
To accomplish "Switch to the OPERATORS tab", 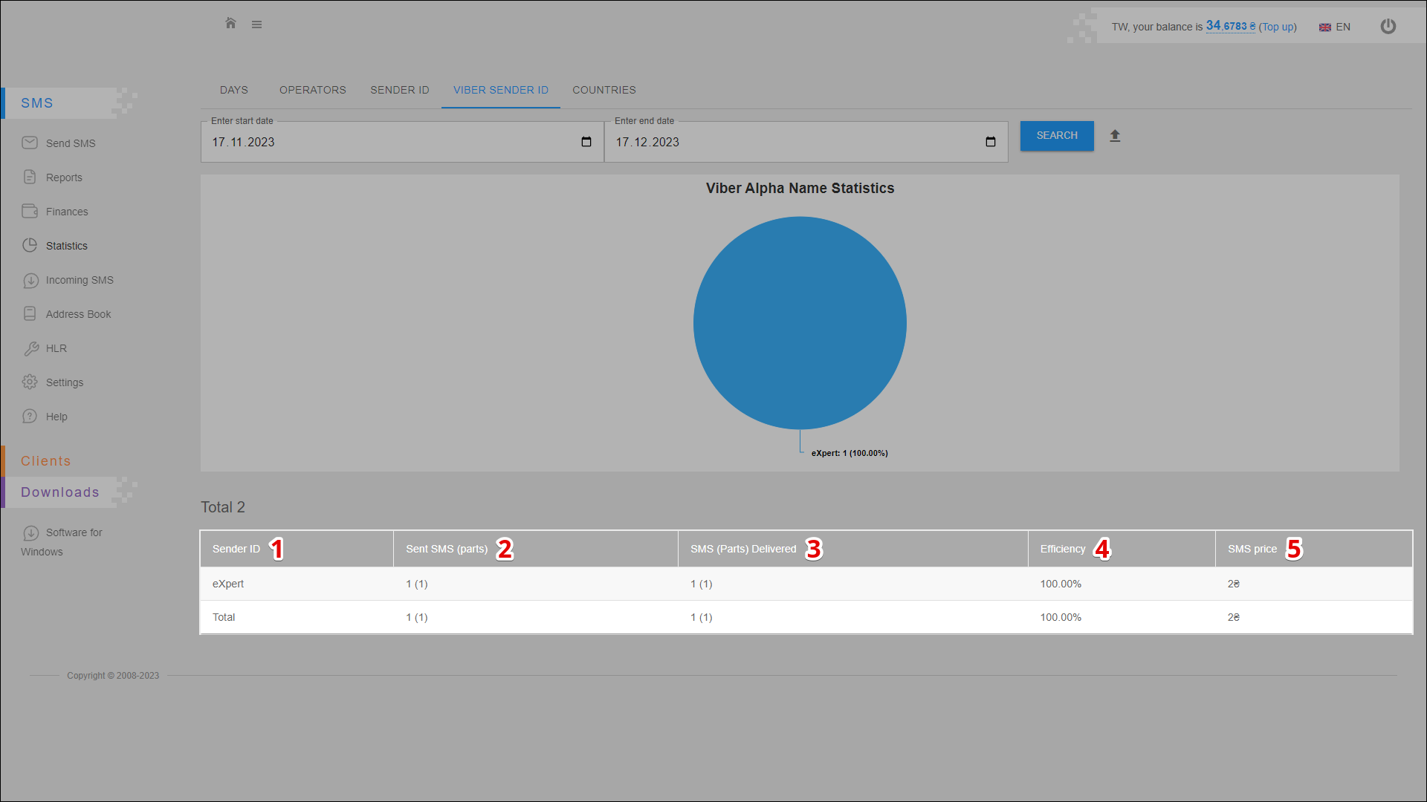I will [x=312, y=90].
